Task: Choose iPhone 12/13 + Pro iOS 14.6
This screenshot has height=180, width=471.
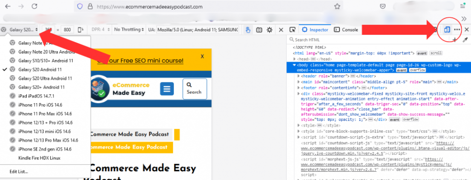Action: 46,123
